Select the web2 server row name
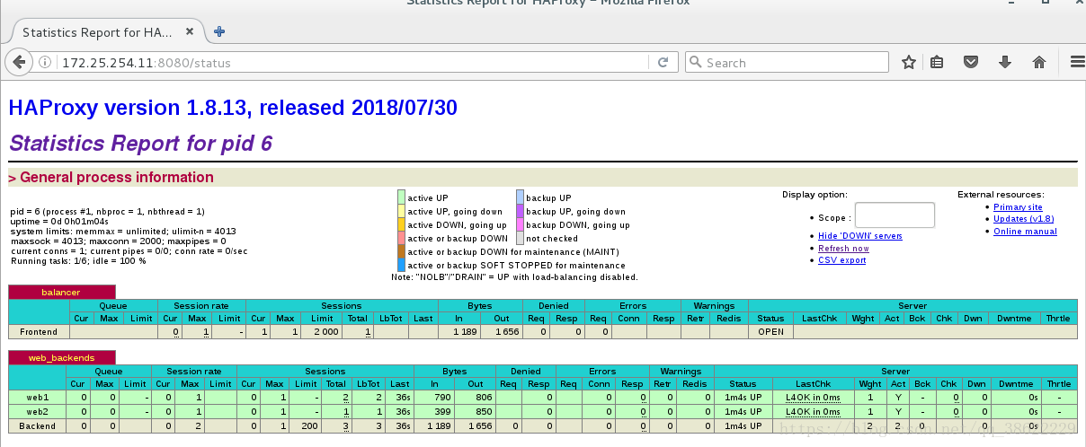 tap(38, 410)
